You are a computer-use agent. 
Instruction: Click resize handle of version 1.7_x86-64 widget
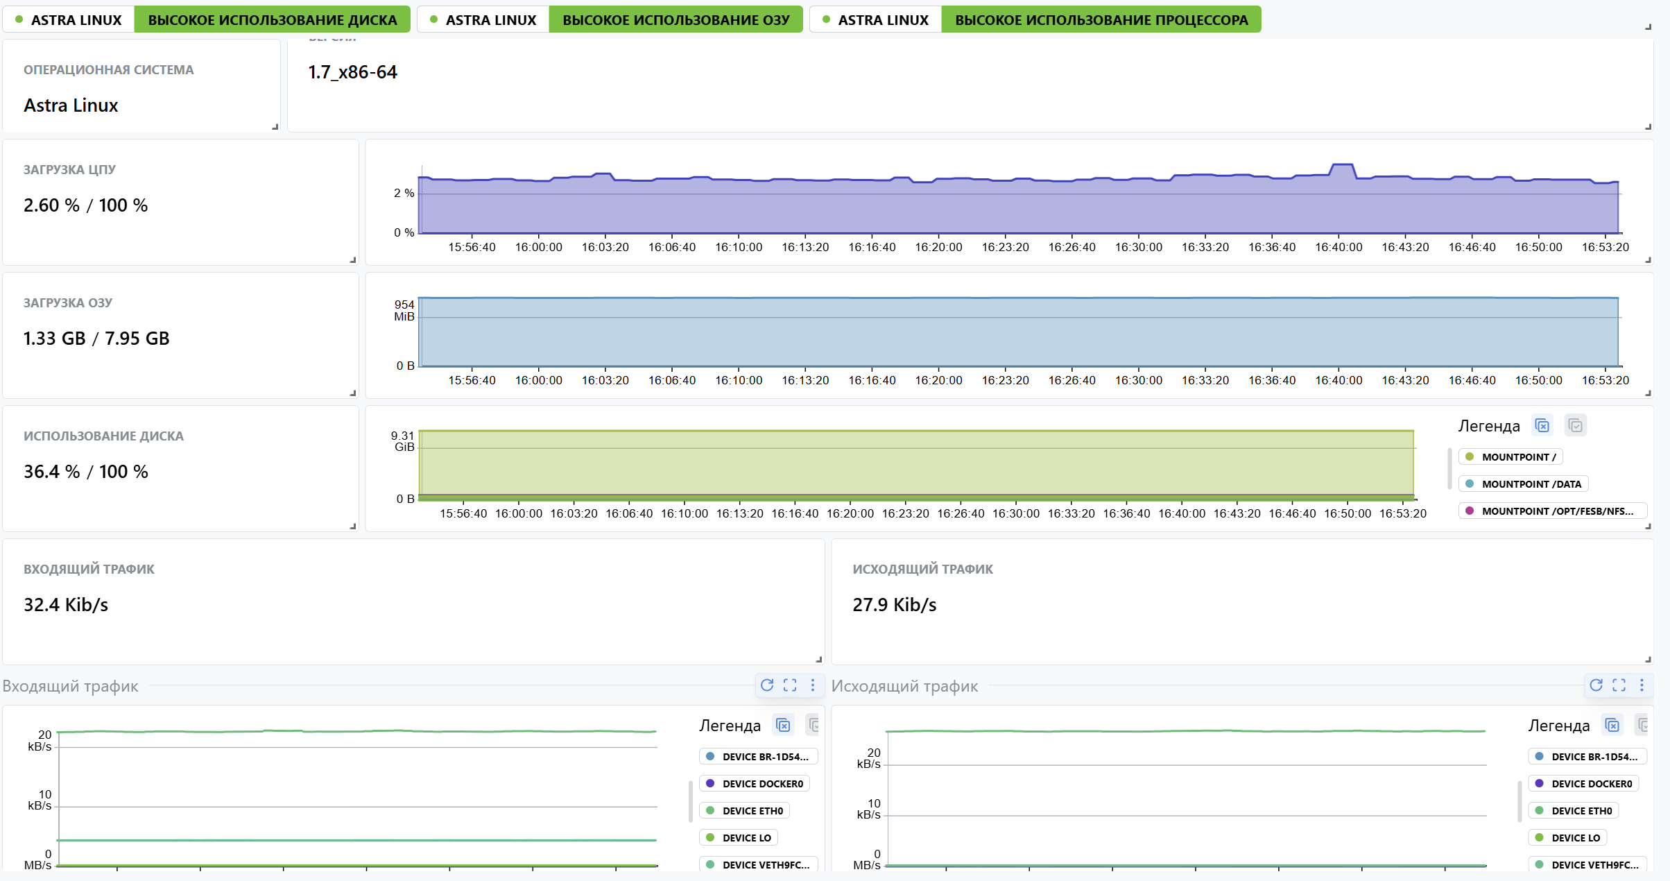pos(1649,127)
